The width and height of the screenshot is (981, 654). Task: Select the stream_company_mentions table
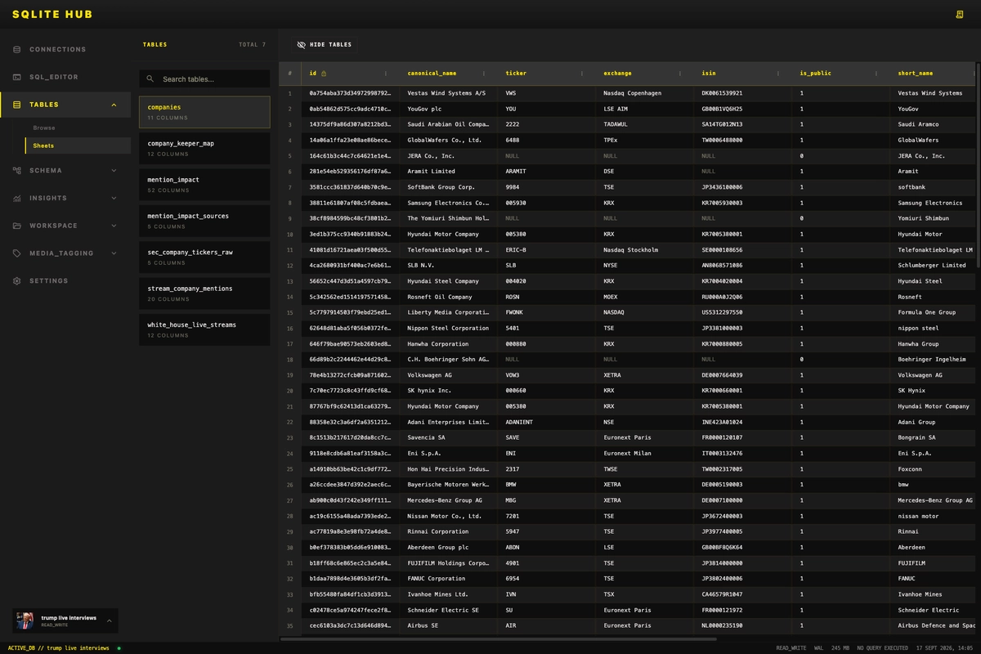pyautogui.click(x=204, y=293)
